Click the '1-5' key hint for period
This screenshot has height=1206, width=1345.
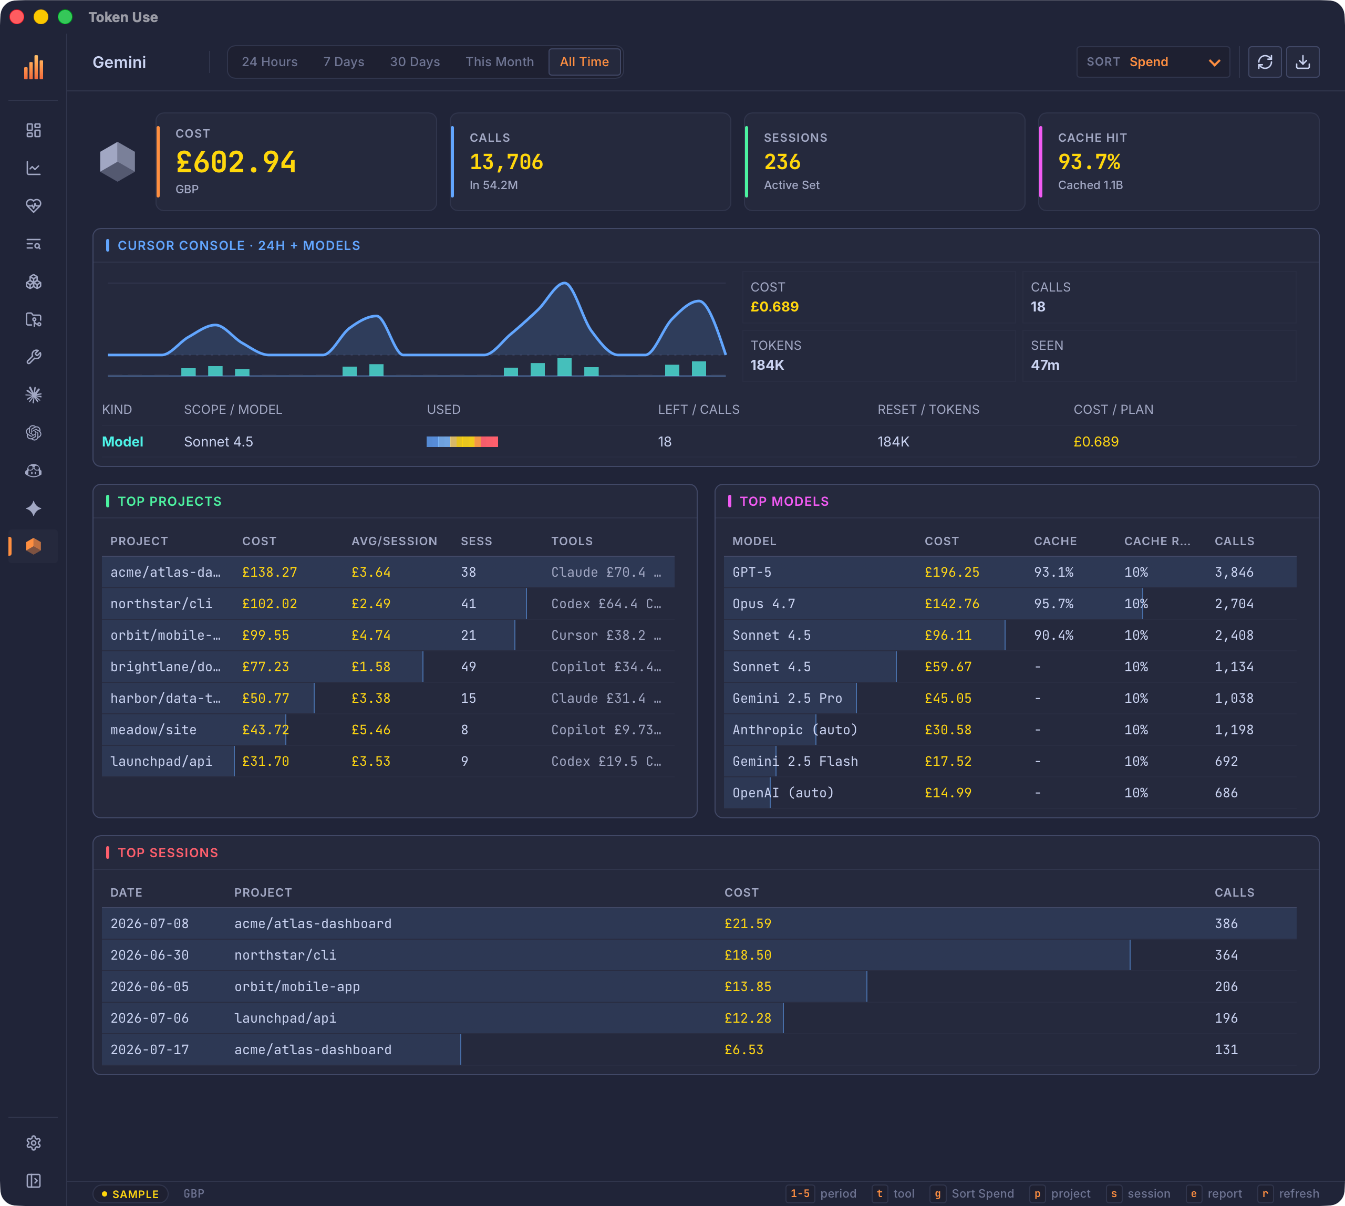tap(800, 1193)
